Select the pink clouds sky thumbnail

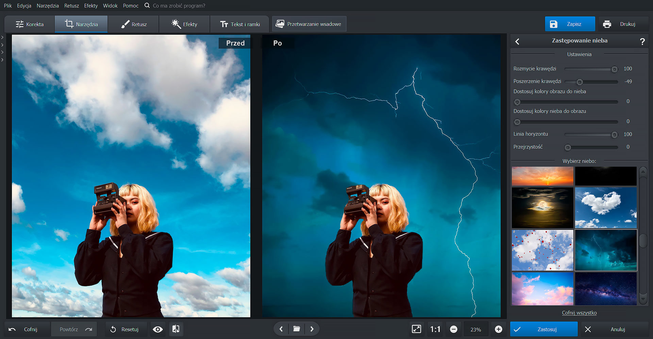[542, 289]
